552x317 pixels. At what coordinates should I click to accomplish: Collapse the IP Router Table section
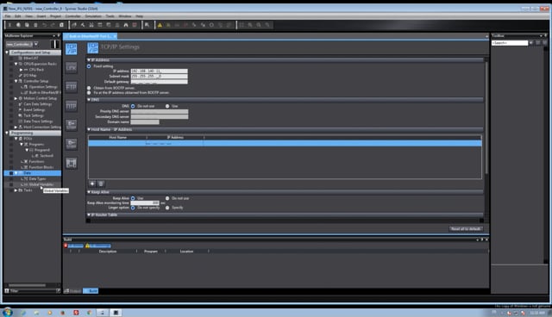click(x=89, y=214)
